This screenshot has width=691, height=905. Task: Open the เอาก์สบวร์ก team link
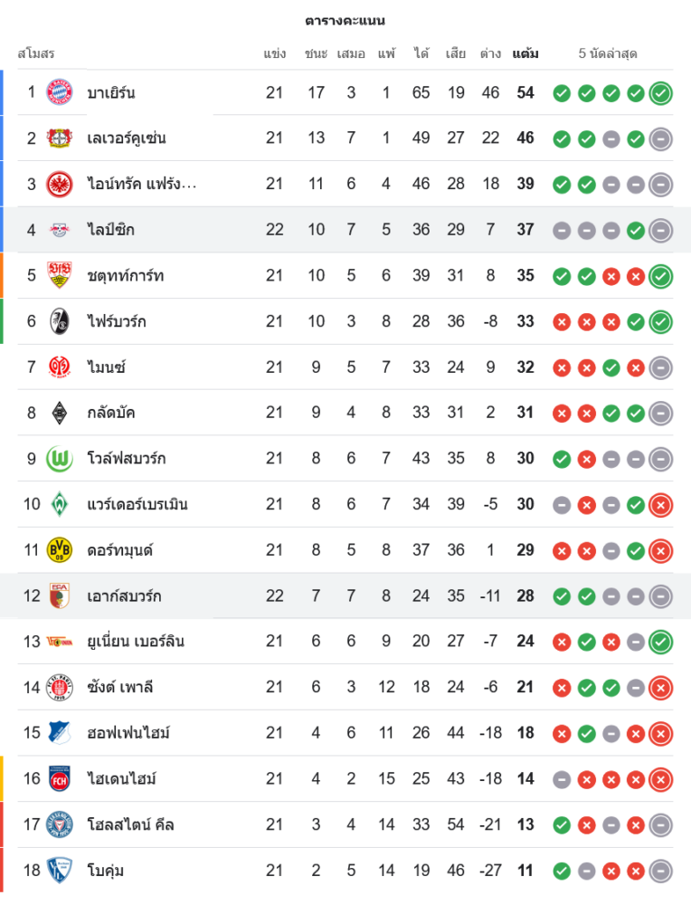point(125,596)
